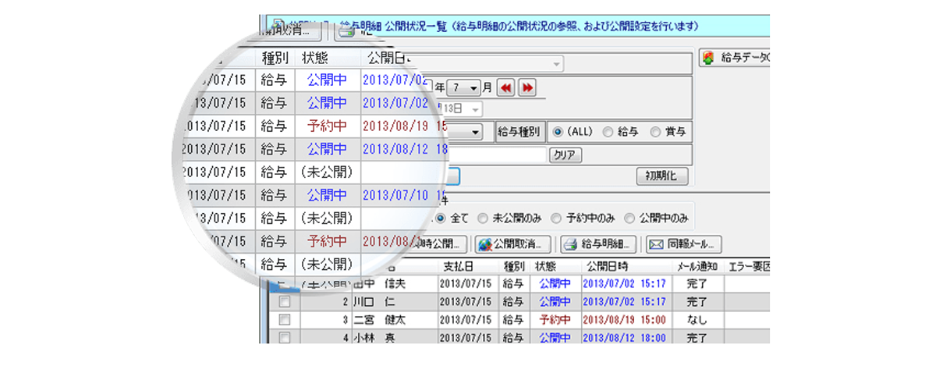Image resolution: width=936 pixels, height=380 pixels.
Task: Check the checkbox for 川口 仁 row
Action: coord(285,301)
